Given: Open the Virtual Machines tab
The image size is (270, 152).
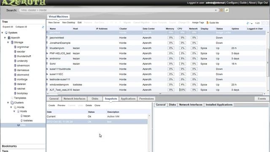Looking at the screenshot, I should [x=58, y=16].
